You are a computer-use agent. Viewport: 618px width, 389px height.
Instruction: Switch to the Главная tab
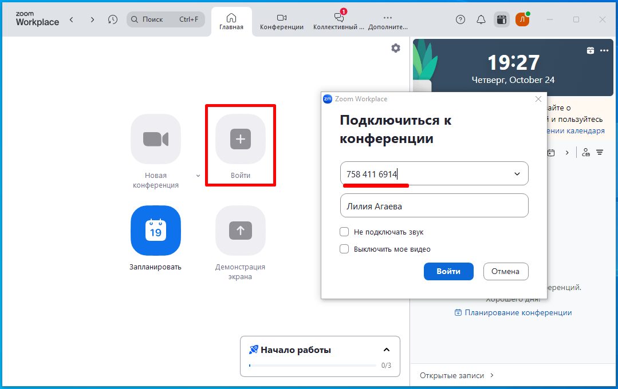click(231, 22)
